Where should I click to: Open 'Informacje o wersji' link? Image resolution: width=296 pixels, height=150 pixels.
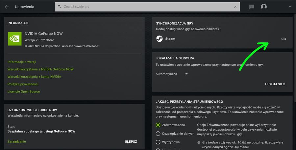[22, 62]
